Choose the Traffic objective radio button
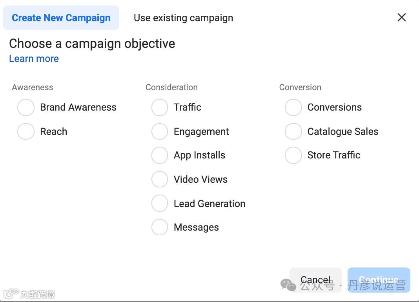This screenshot has height=302, width=419. click(x=160, y=107)
